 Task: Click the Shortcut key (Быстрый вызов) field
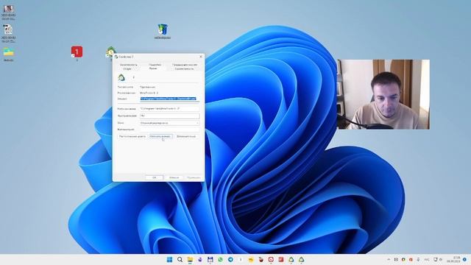169,116
